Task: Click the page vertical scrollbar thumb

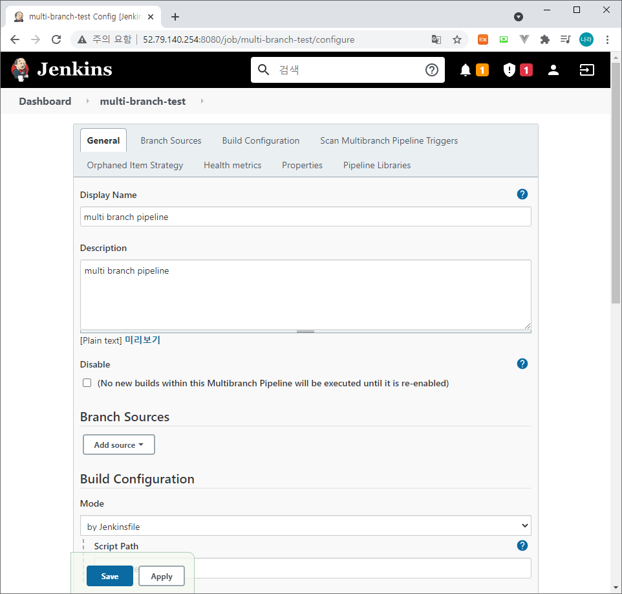Action: pos(616,182)
